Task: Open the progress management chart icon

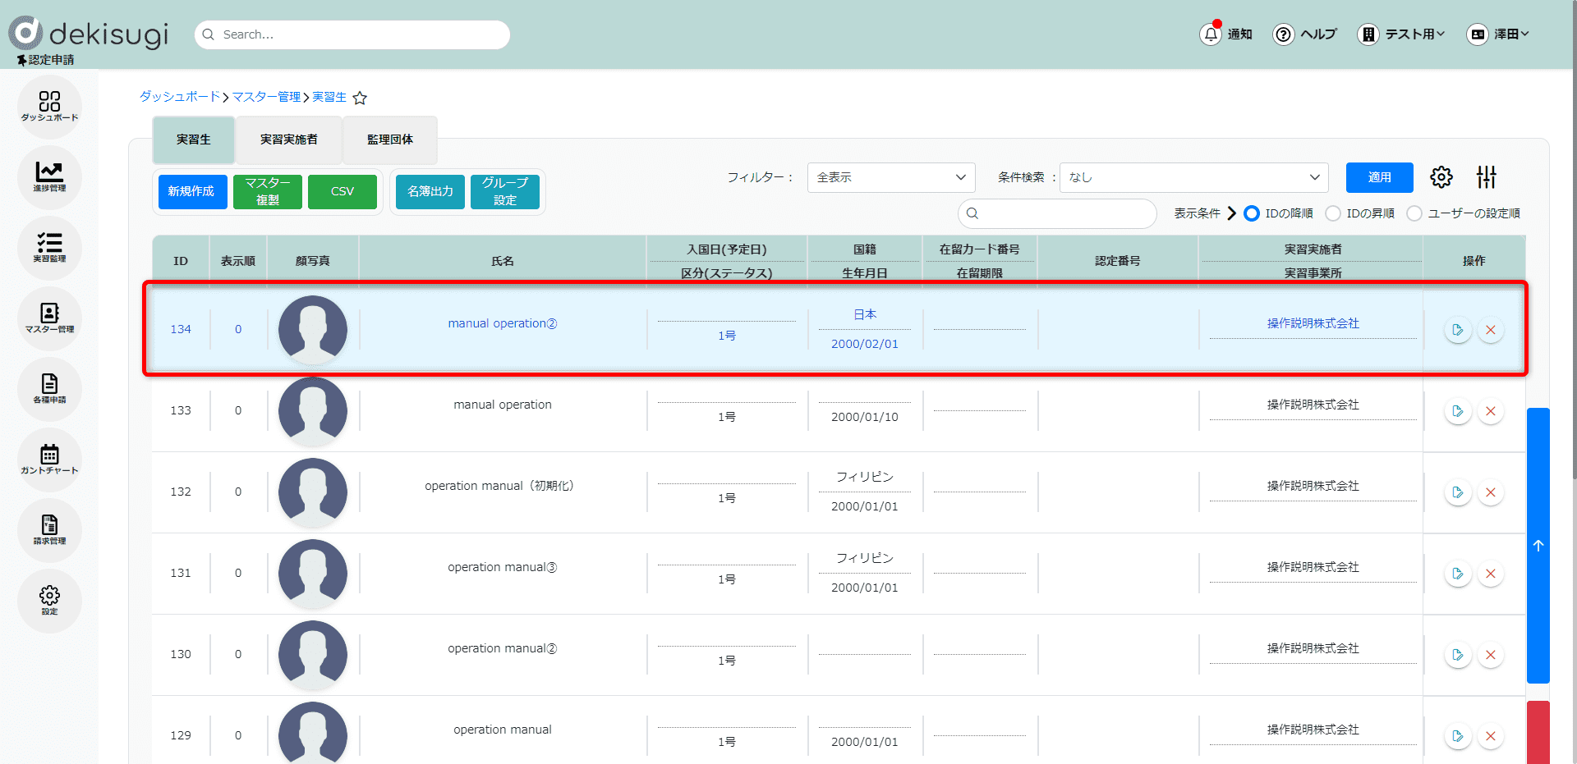Action: click(49, 176)
